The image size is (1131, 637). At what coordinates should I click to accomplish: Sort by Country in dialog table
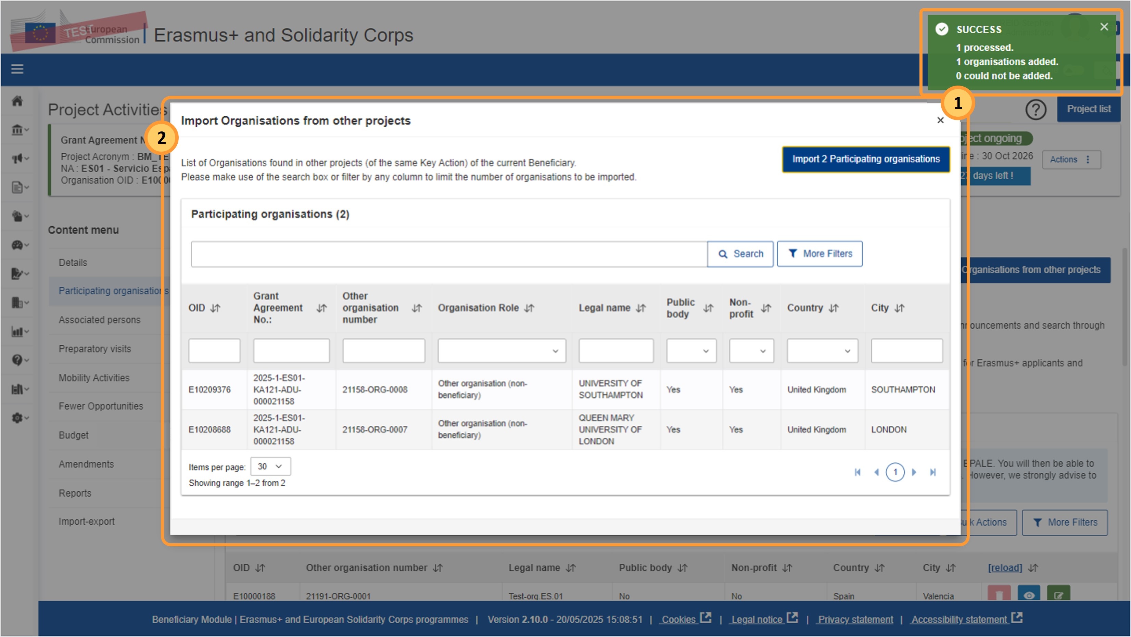(x=833, y=308)
